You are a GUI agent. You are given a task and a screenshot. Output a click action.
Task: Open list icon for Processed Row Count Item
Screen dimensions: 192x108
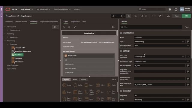(x=188, y=79)
